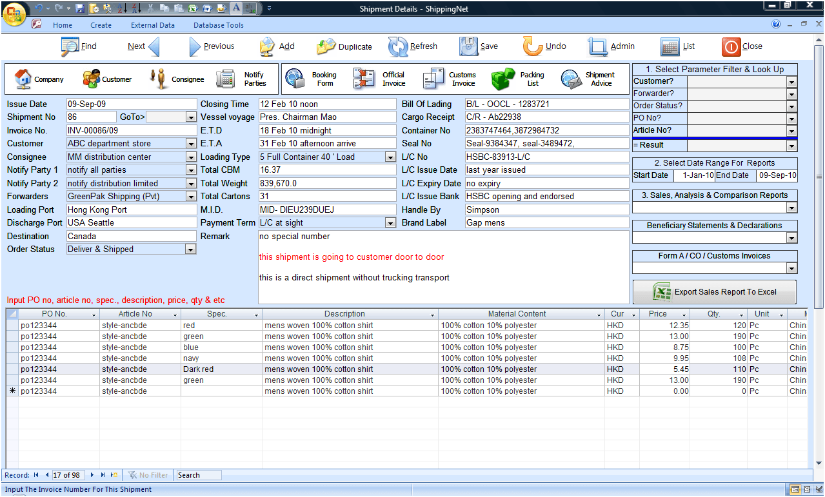
Task: Click the Search box near record navigation
Action: tap(197, 474)
